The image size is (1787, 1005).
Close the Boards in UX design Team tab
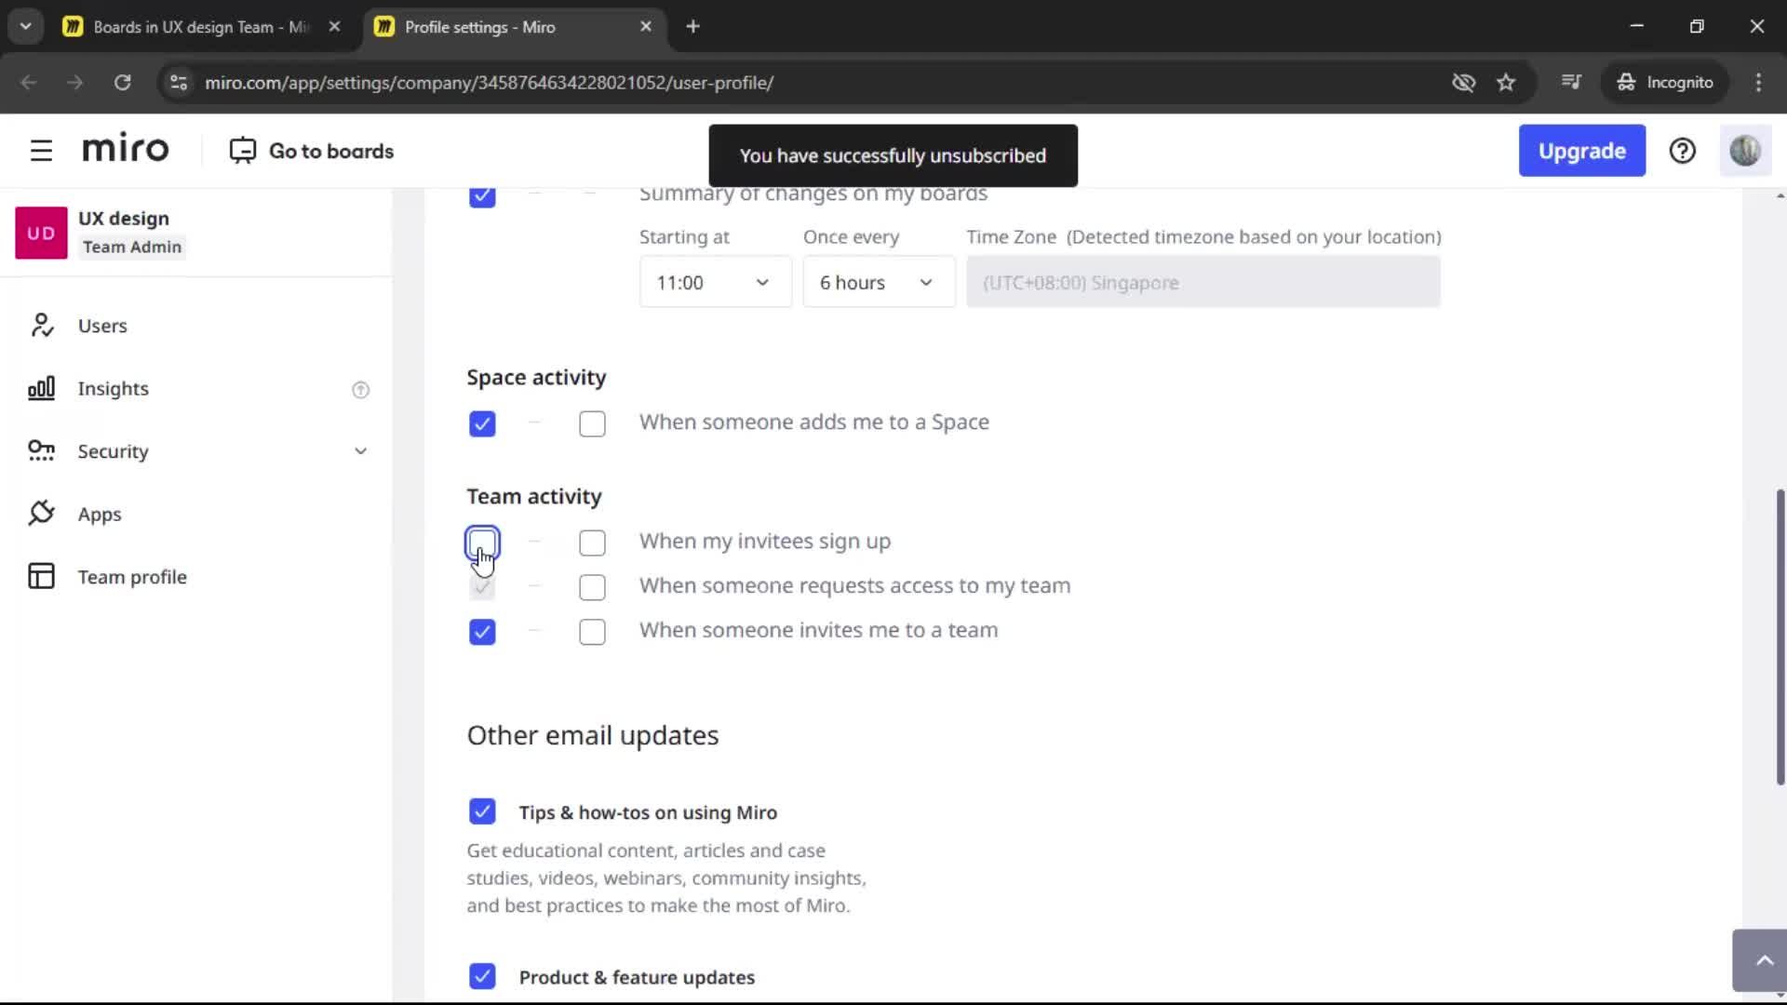point(334,27)
